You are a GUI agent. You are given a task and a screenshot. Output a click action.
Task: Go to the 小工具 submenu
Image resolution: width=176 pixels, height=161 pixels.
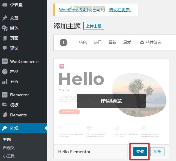coord(9,156)
